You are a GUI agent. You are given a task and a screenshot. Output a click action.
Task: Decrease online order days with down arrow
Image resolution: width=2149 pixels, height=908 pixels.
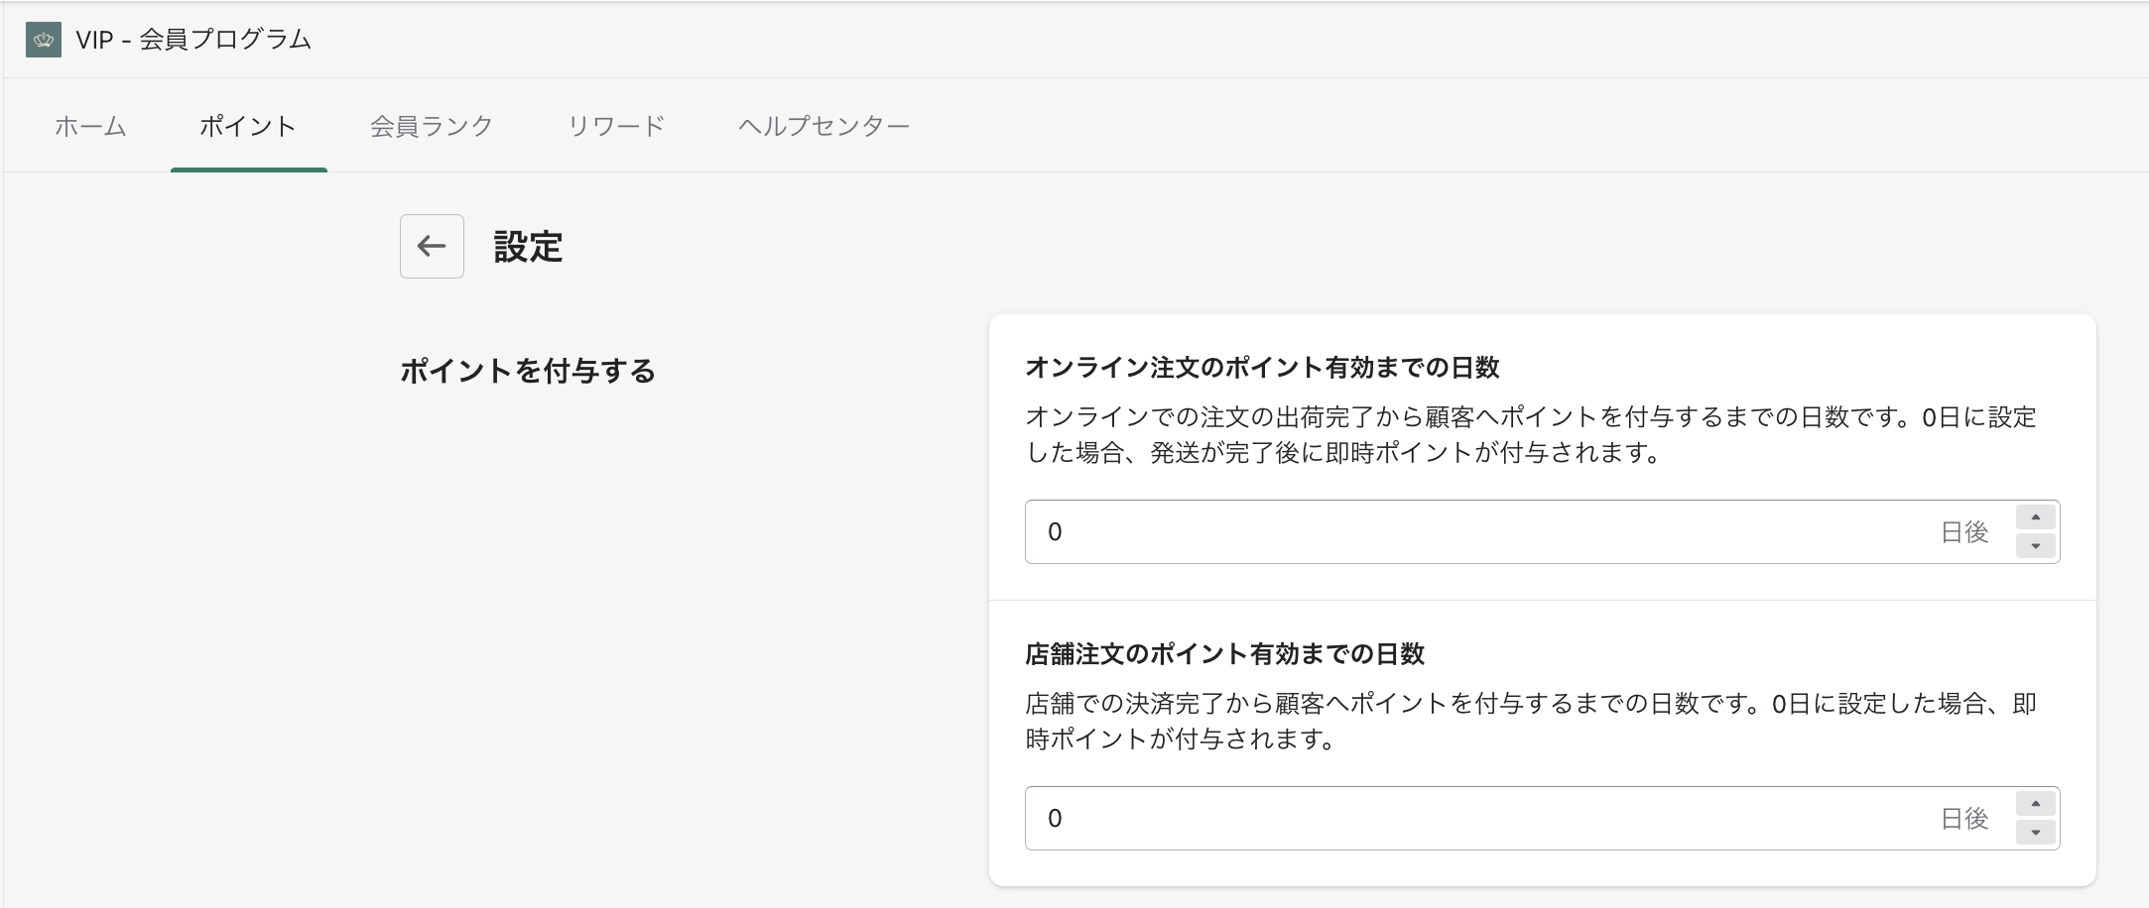[2035, 546]
